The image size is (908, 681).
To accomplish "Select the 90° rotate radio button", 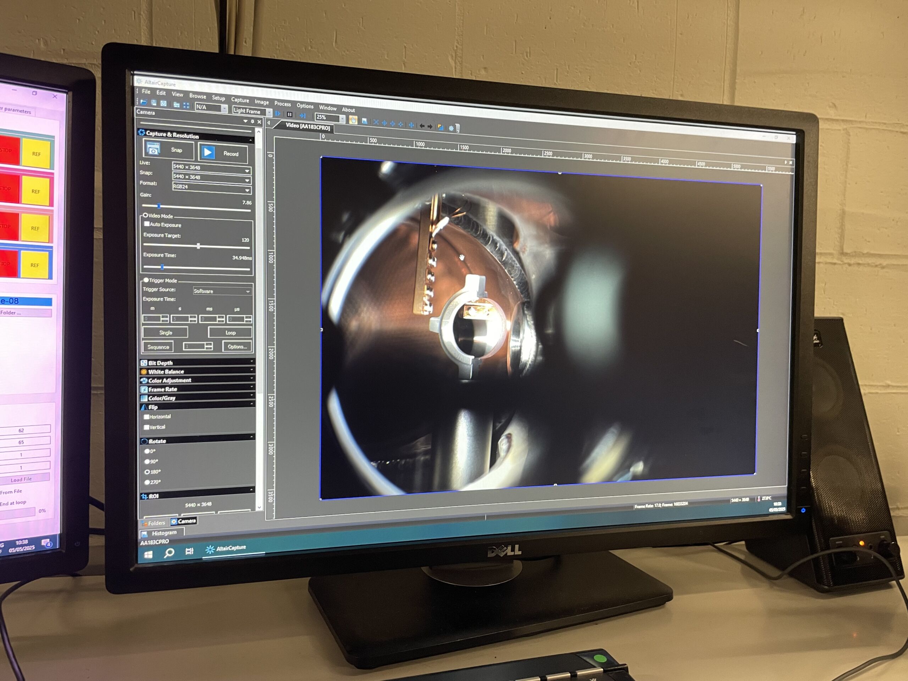I will tap(147, 461).
